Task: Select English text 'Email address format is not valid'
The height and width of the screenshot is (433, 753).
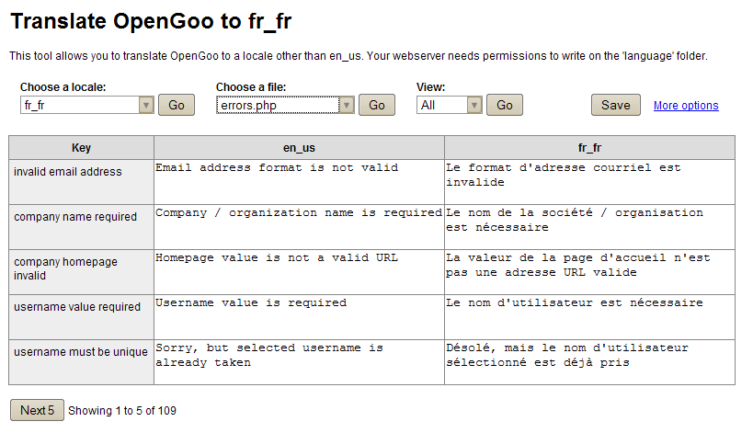Action: click(x=299, y=181)
